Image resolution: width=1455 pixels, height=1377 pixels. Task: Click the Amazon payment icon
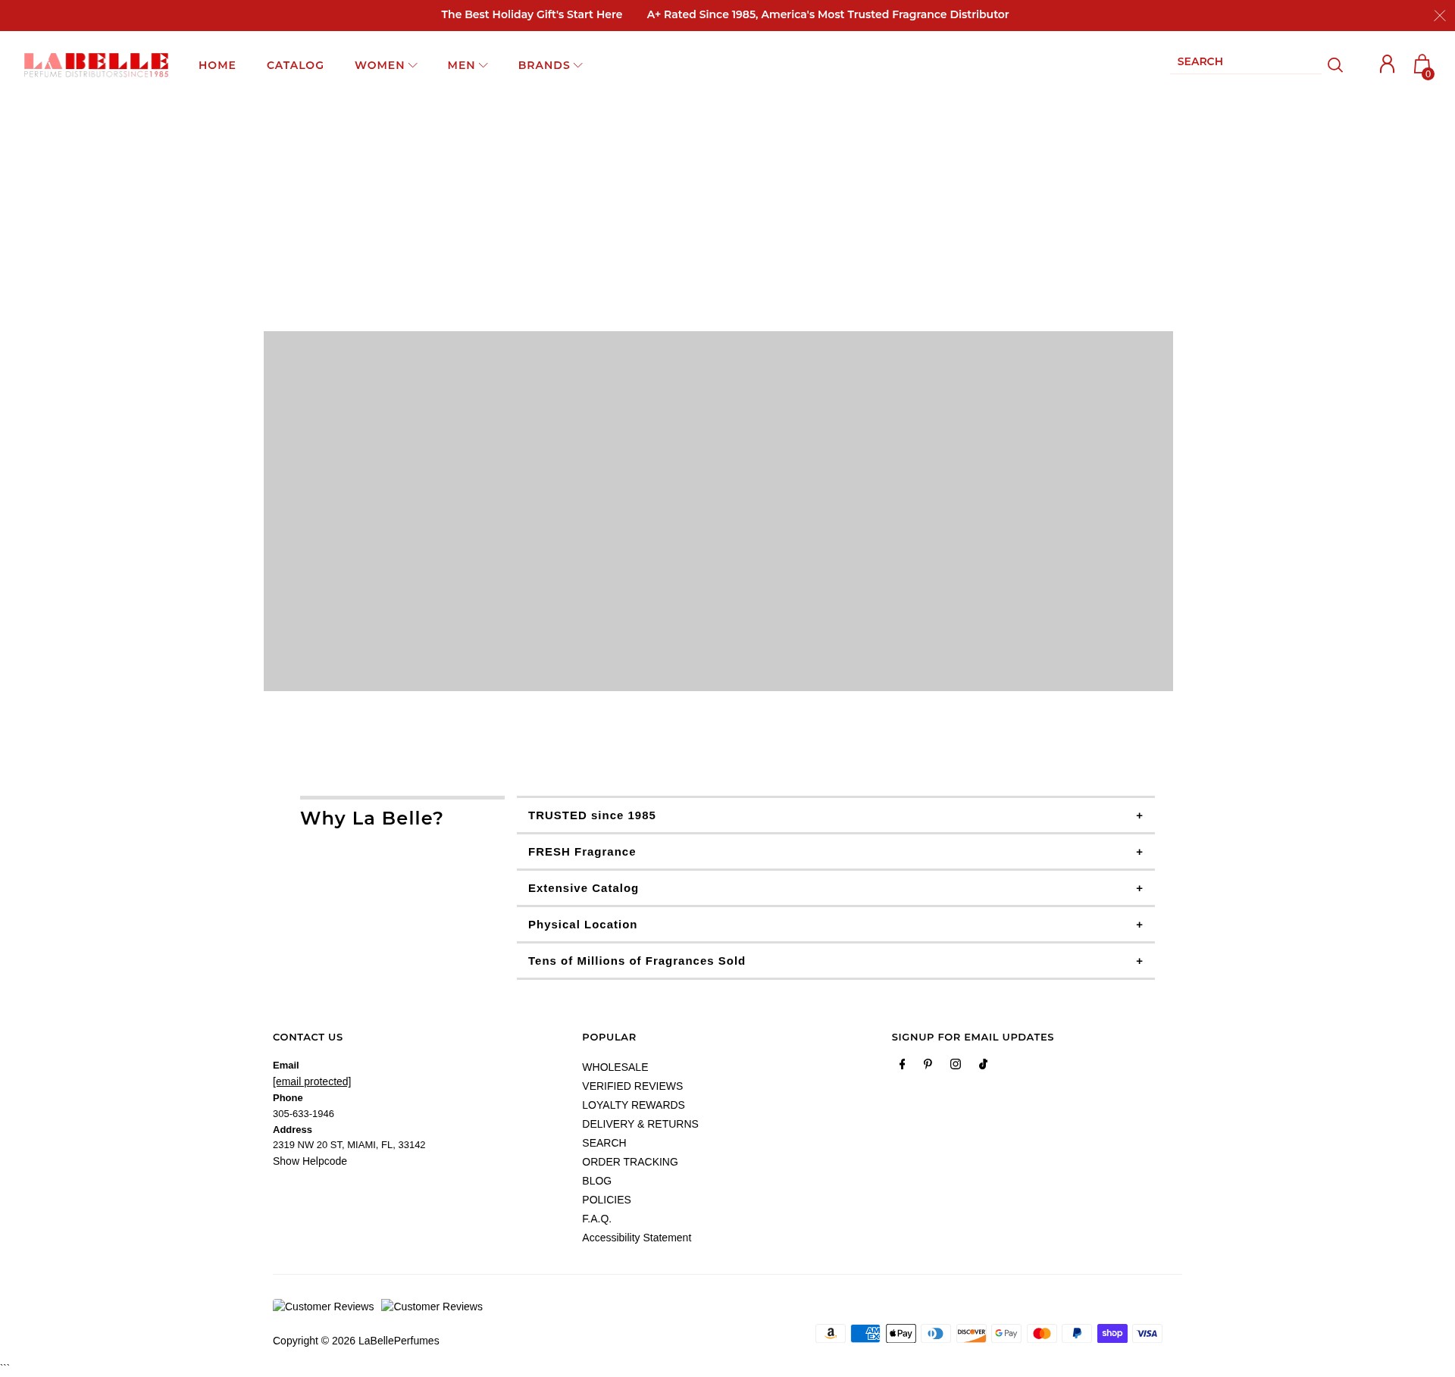point(831,1333)
